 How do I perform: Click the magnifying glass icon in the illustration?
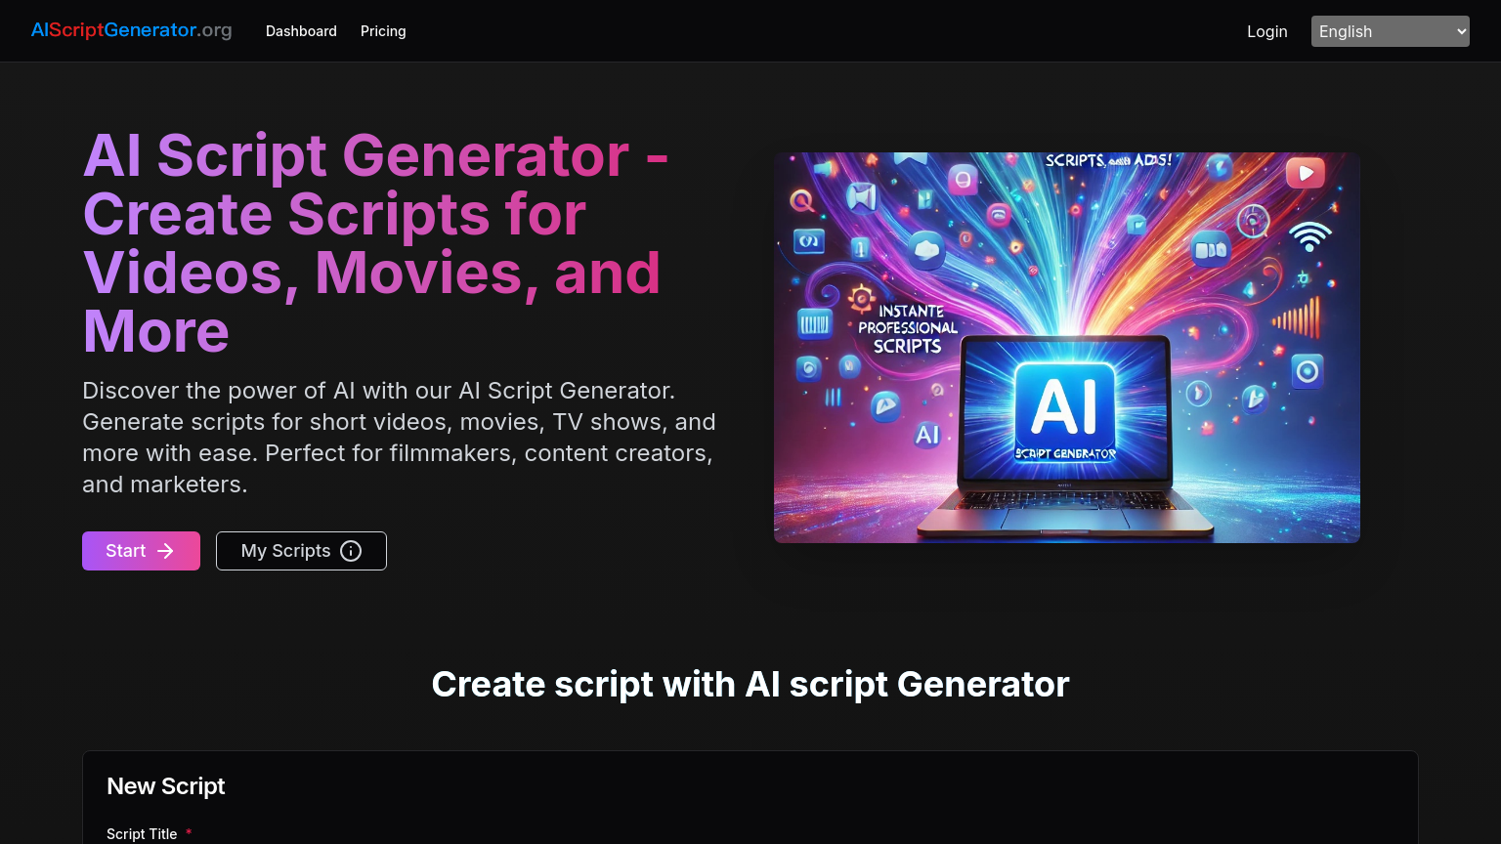pos(801,201)
